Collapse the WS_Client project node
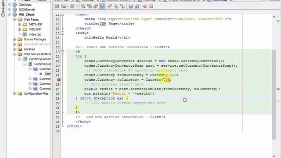This screenshot has height=158, width=281. click(x=9, y=14)
